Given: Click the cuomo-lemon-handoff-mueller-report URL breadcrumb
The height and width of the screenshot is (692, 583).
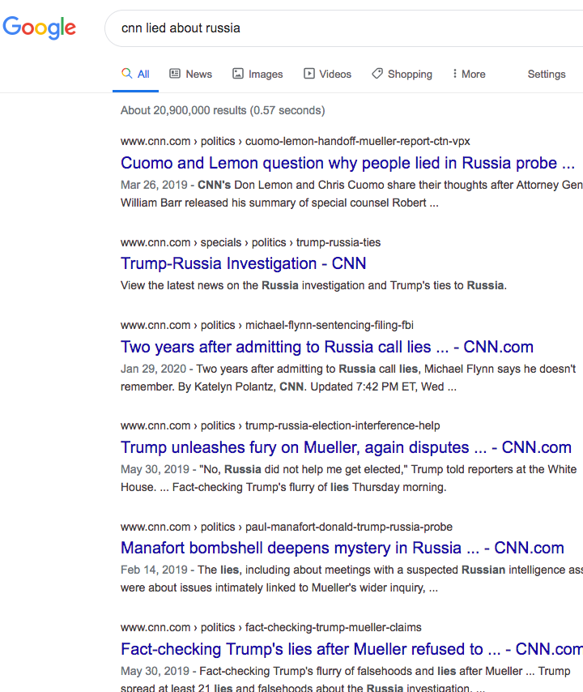Looking at the screenshot, I should click(296, 141).
